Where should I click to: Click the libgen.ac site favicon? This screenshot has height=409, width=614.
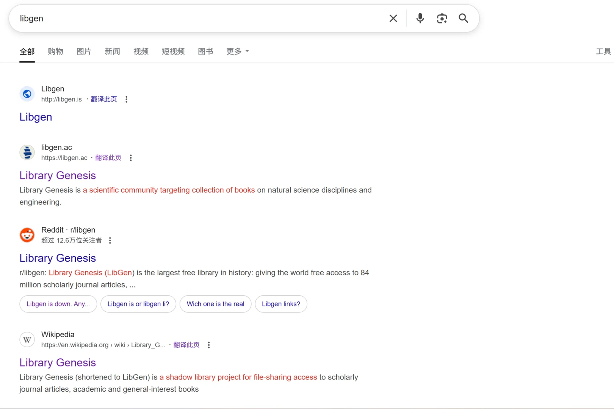[x=27, y=152]
